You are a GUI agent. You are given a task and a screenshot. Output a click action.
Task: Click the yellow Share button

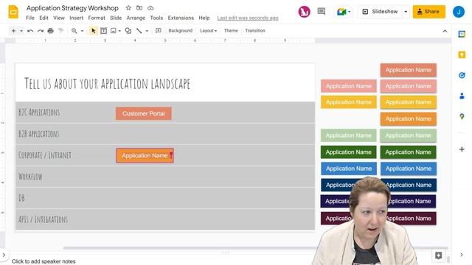point(428,12)
